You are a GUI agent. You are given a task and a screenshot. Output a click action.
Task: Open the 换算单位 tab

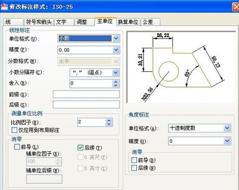point(128,22)
